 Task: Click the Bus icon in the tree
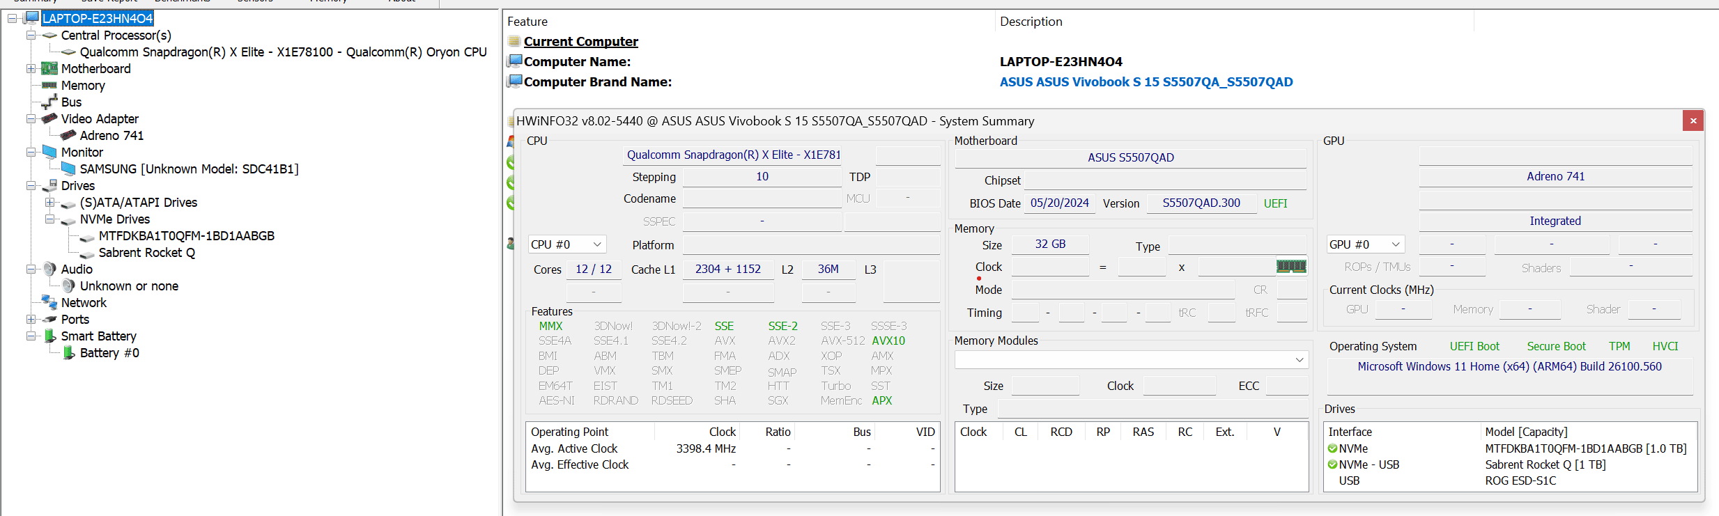(49, 102)
